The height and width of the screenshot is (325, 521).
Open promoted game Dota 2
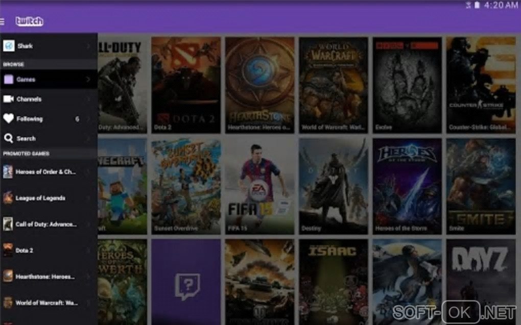(49, 251)
